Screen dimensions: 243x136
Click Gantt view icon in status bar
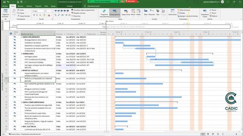click(203, 134)
